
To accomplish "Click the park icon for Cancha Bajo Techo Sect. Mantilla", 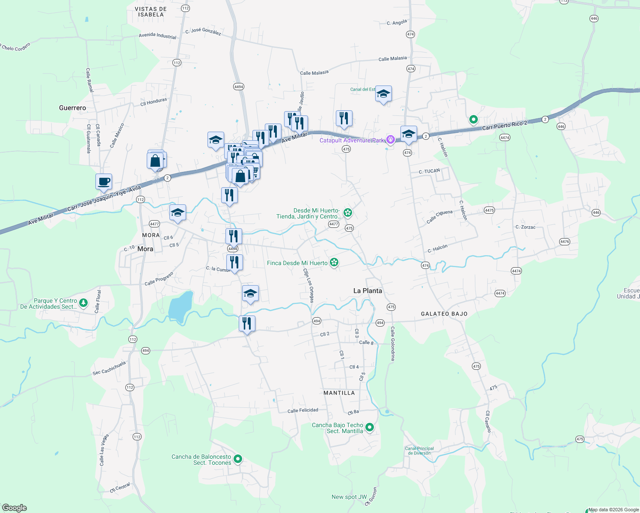I will click(x=369, y=427).
